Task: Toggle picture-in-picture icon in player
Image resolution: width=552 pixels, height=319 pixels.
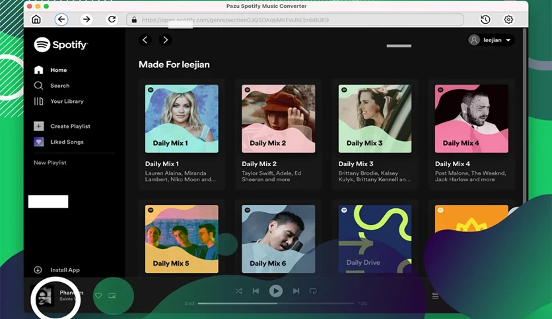Action: pyautogui.click(x=112, y=296)
